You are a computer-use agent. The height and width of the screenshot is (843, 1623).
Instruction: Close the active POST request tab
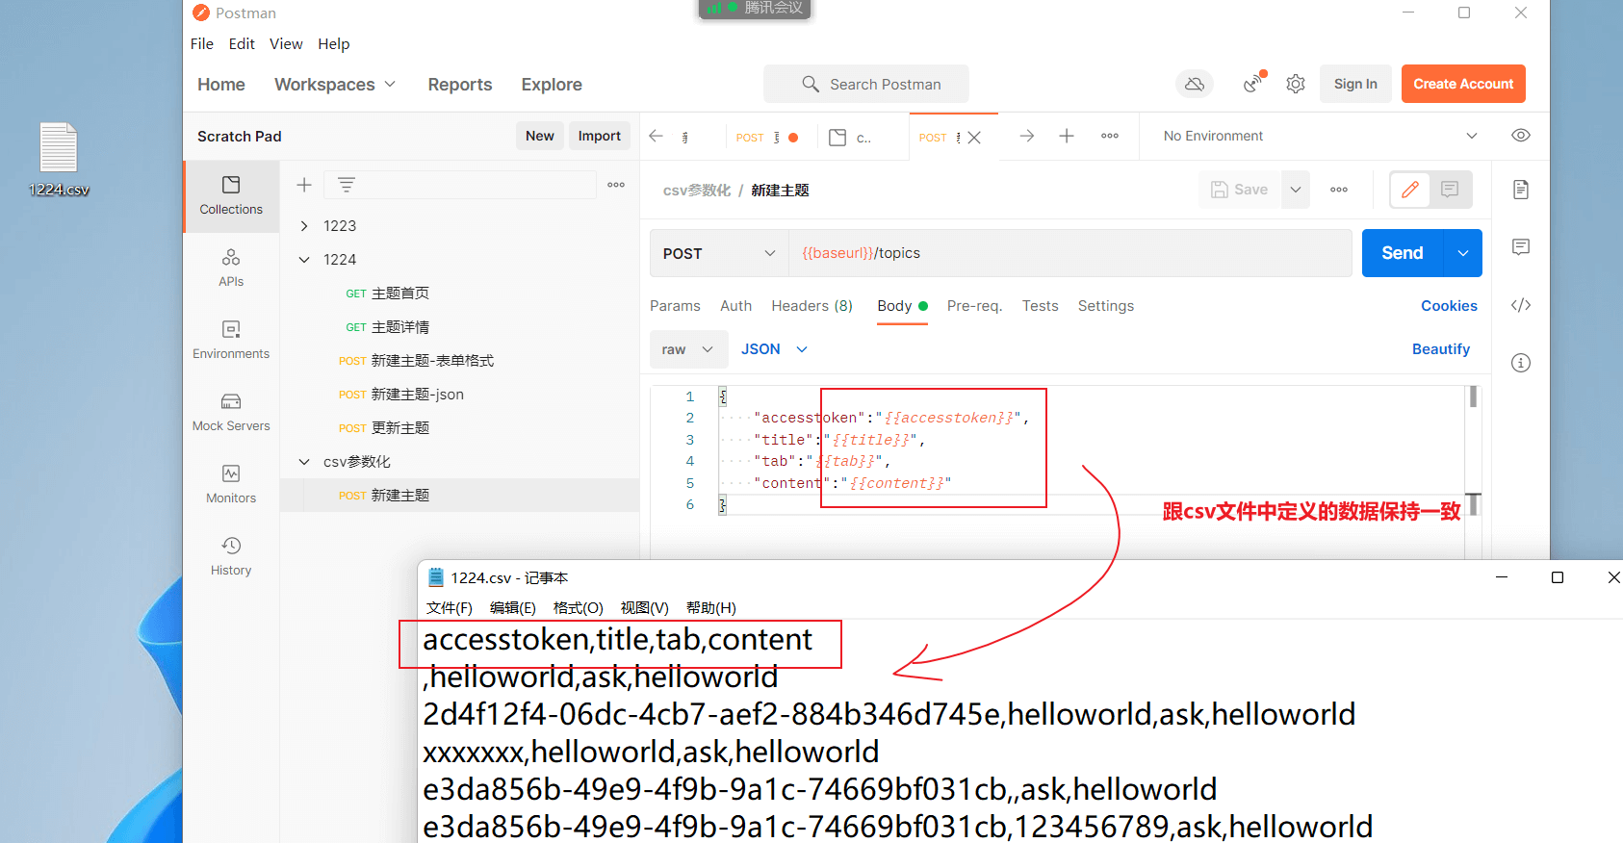(x=974, y=138)
